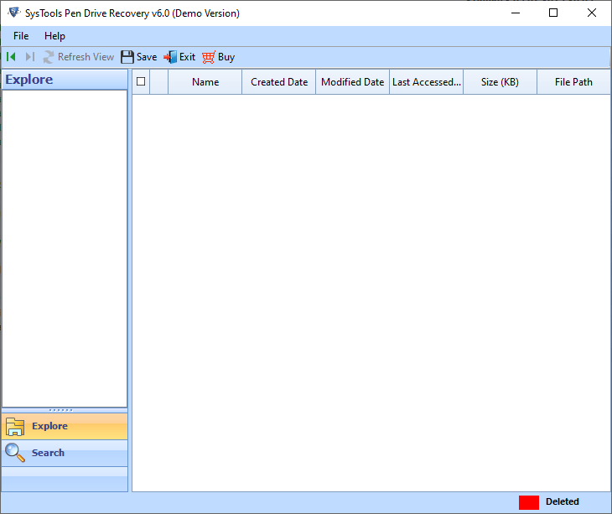Click the Save floppy disk button
The width and height of the screenshot is (612, 514).
pos(138,57)
